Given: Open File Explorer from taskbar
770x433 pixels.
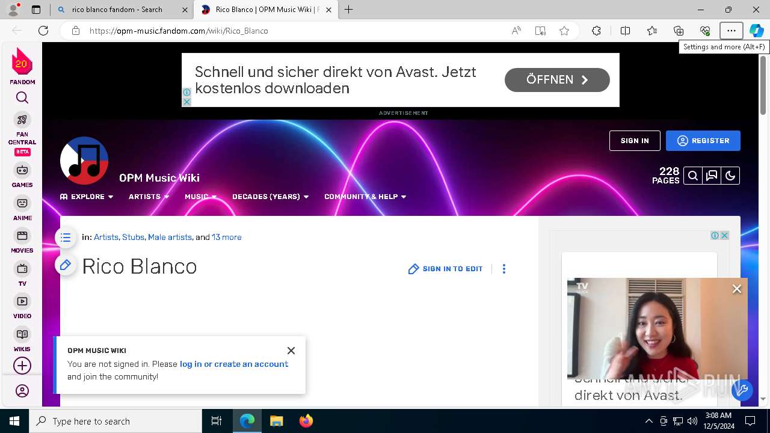Looking at the screenshot, I should [277, 421].
